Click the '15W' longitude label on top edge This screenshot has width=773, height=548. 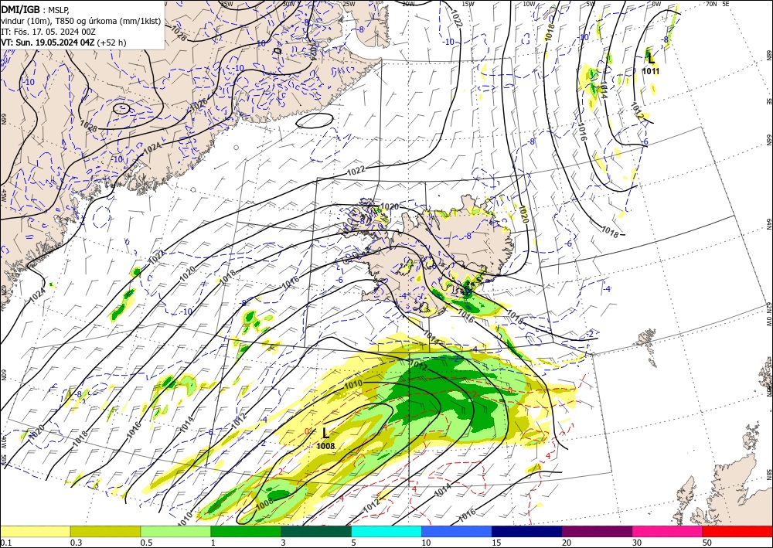[468, 4]
